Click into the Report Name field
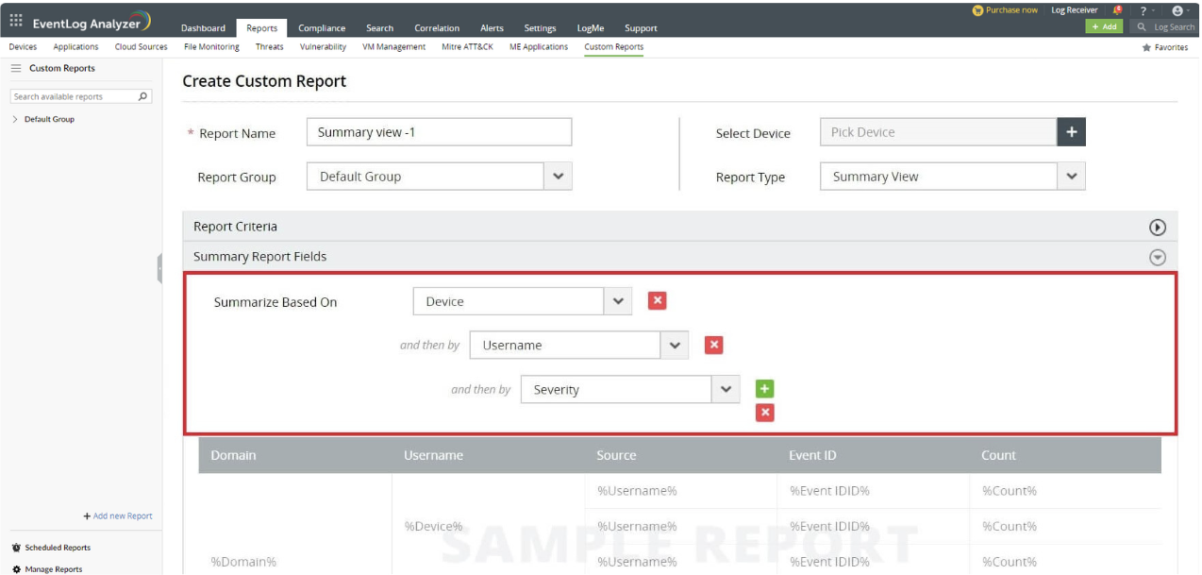This screenshot has height=575, width=1202. click(x=439, y=133)
